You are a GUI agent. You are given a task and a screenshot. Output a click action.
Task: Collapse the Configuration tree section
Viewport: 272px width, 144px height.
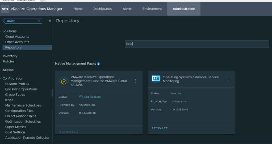click(1, 79)
